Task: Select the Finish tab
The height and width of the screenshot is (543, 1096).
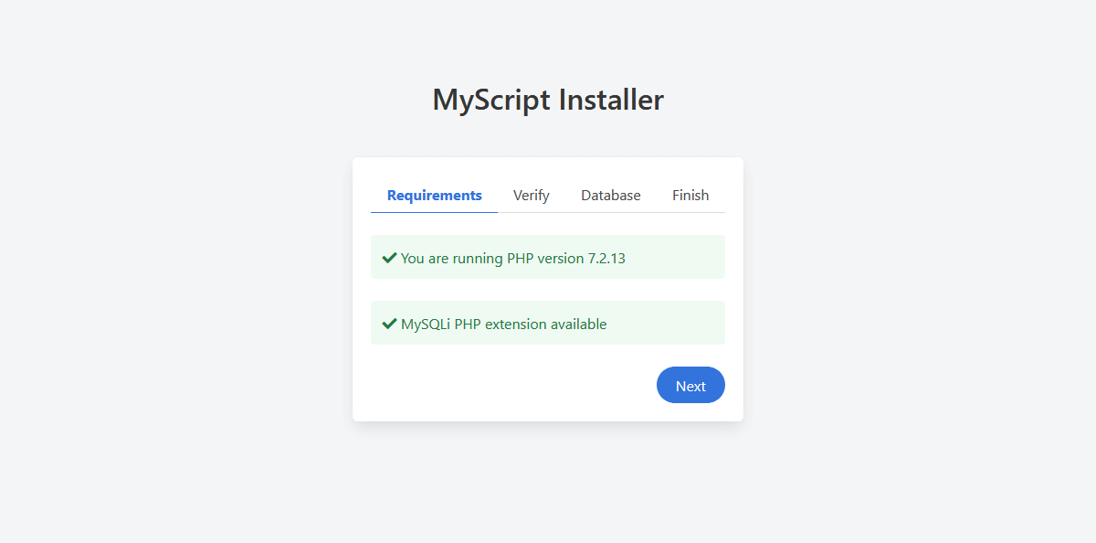Action: pyautogui.click(x=690, y=195)
